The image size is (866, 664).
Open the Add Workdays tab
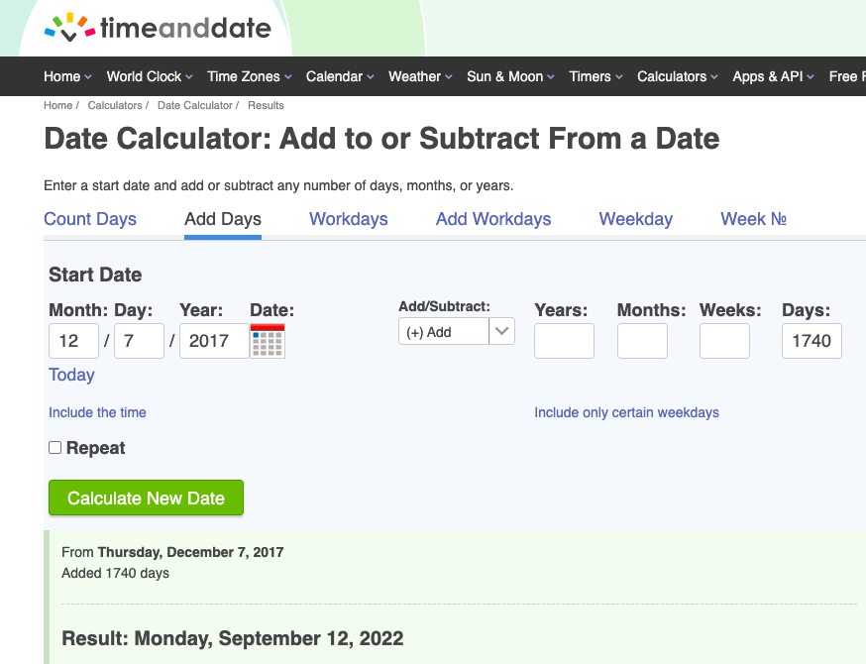(x=493, y=219)
